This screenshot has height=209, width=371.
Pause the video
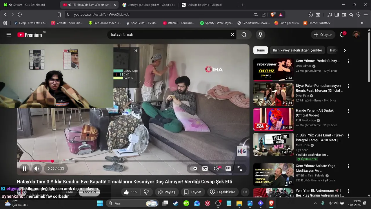pyautogui.click(x=25, y=168)
